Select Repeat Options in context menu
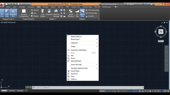Viewport: 170px width, 95px height. click(83, 36)
